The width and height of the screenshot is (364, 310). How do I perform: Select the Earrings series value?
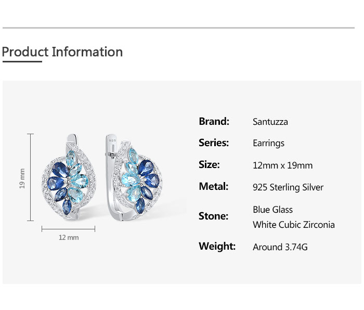point(268,143)
